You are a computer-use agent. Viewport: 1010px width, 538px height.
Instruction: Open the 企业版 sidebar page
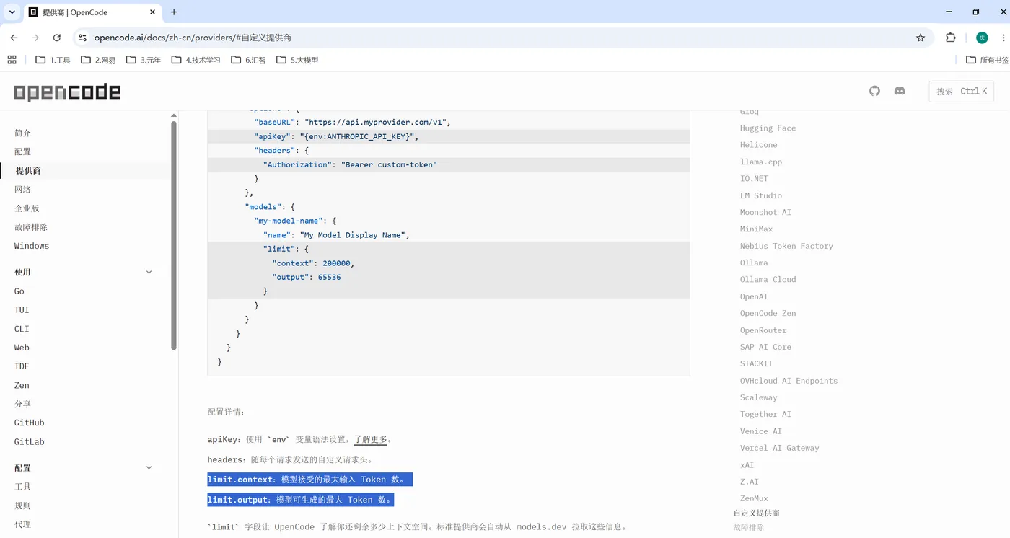point(27,208)
